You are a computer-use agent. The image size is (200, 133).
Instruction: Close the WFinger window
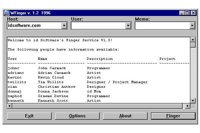193,13
